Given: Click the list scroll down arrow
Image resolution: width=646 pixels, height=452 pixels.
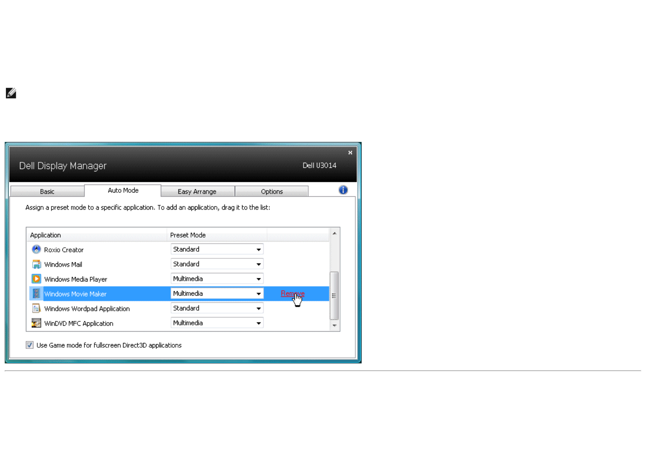Looking at the screenshot, I should pyautogui.click(x=335, y=325).
